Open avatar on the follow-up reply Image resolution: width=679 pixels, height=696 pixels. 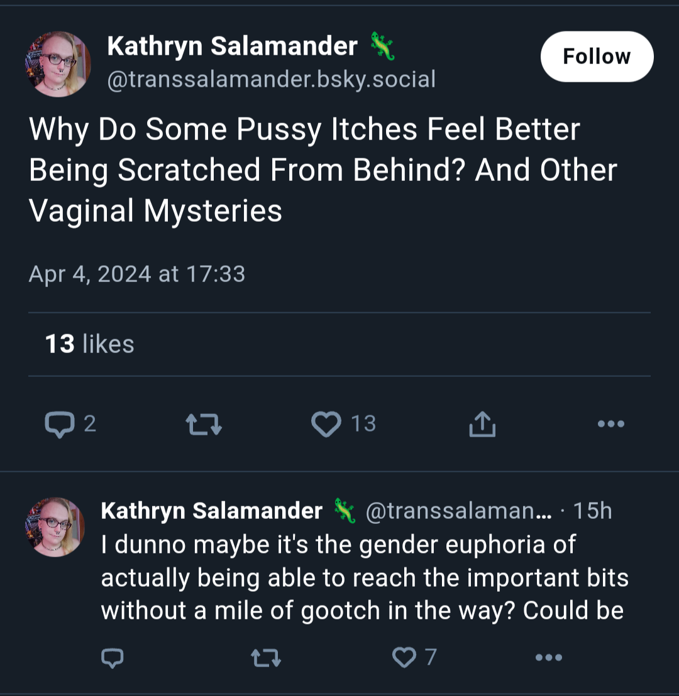pyautogui.click(x=55, y=527)
